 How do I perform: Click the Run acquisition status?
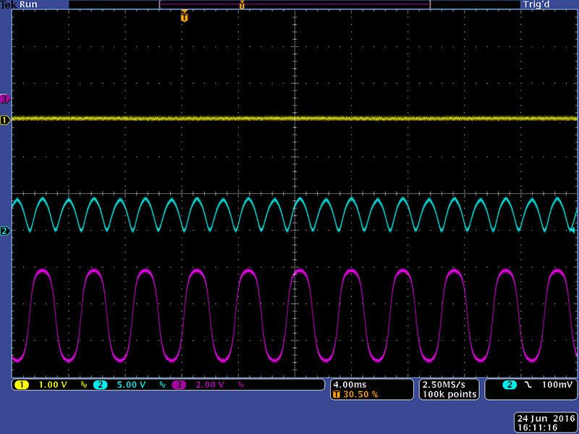(x=28, y=5)
